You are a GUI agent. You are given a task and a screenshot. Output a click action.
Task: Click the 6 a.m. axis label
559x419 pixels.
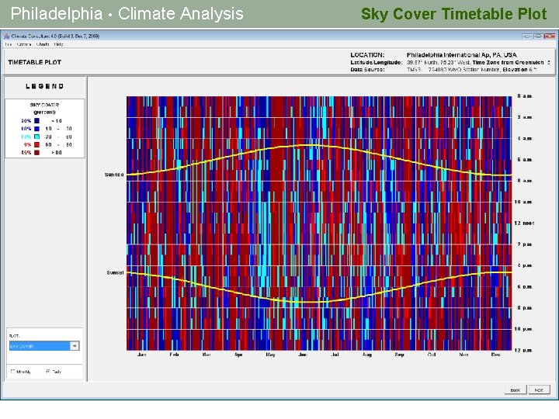(x=525, y=160)
